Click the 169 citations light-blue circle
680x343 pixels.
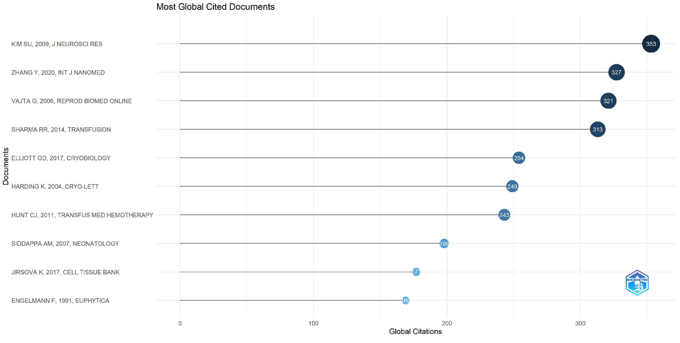(405, 300)
